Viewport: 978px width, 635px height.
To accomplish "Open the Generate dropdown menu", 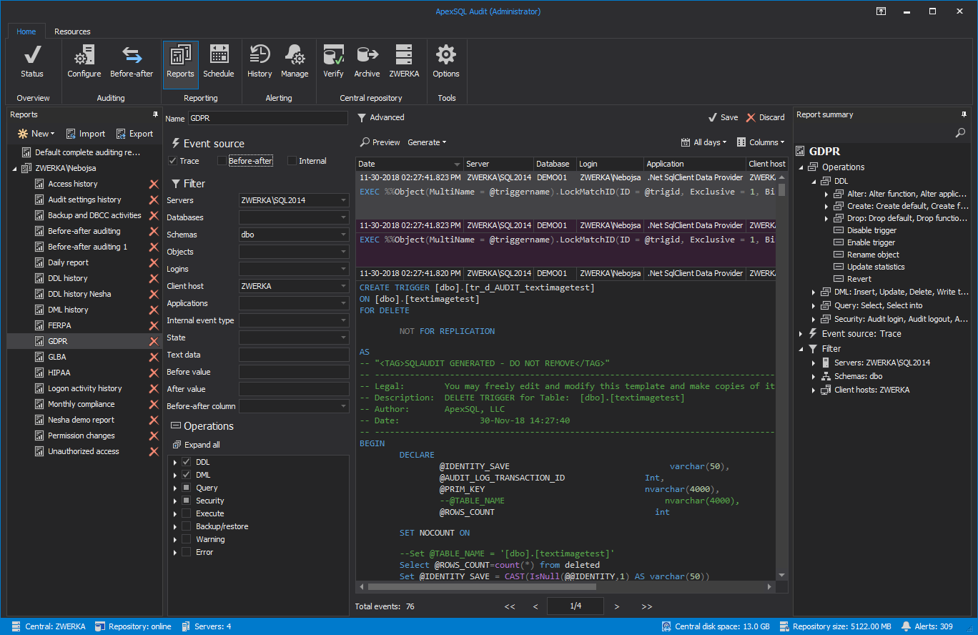I will click(427, 142).
